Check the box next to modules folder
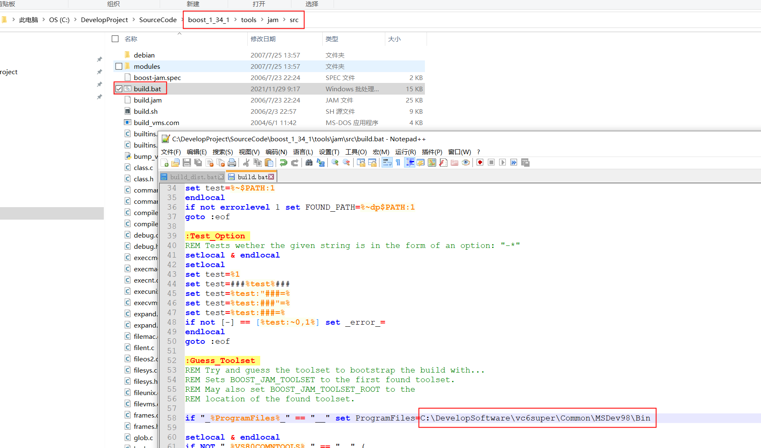The height and width of the screenshot is (448, 761). (x=119, y=66)
